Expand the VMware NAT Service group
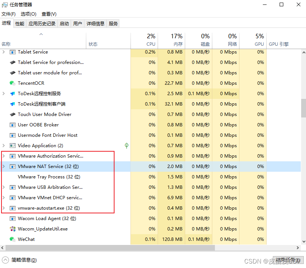The image size is (306, 268). point(3,167)
